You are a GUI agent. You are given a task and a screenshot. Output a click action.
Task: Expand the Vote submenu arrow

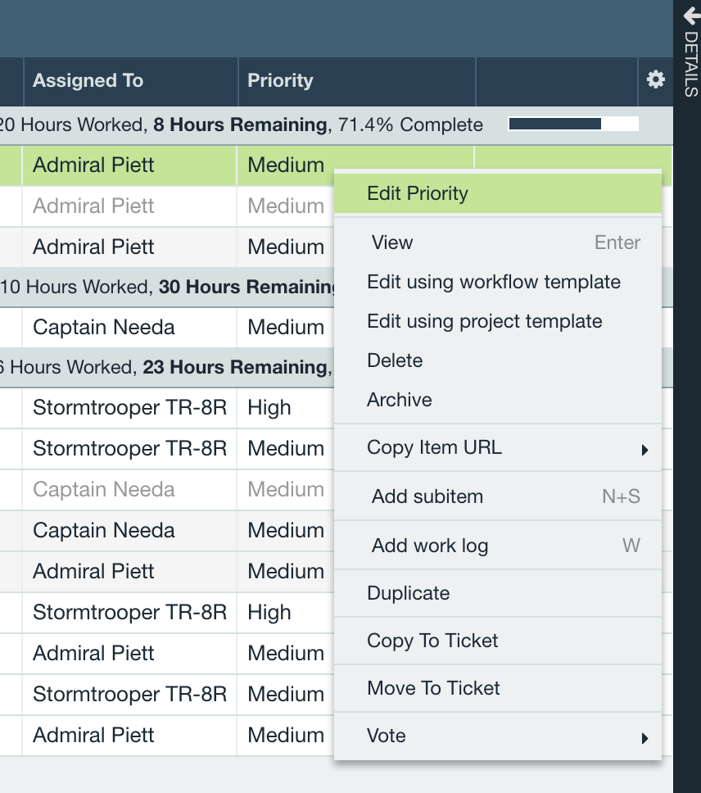tap(644, 738)
